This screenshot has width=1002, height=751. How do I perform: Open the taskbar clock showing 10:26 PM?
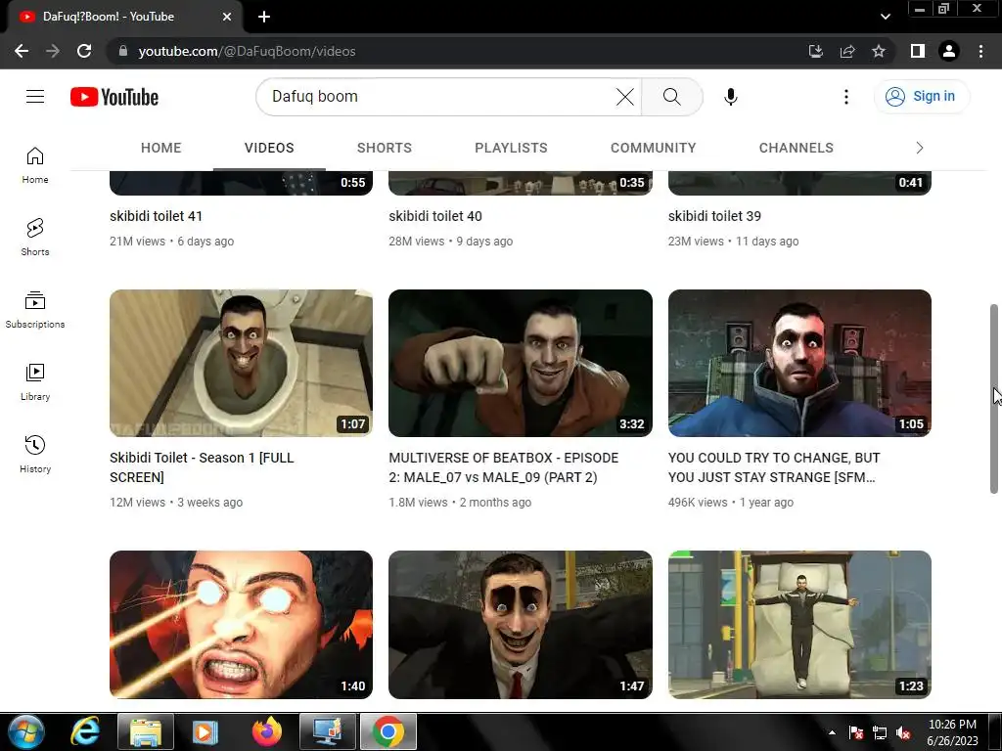[952, 732]
